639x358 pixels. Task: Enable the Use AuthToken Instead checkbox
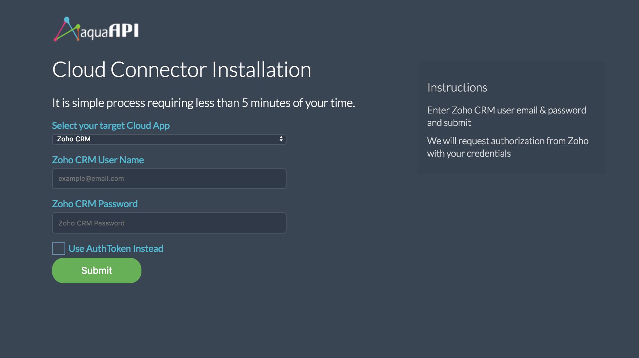coord(59,249)
